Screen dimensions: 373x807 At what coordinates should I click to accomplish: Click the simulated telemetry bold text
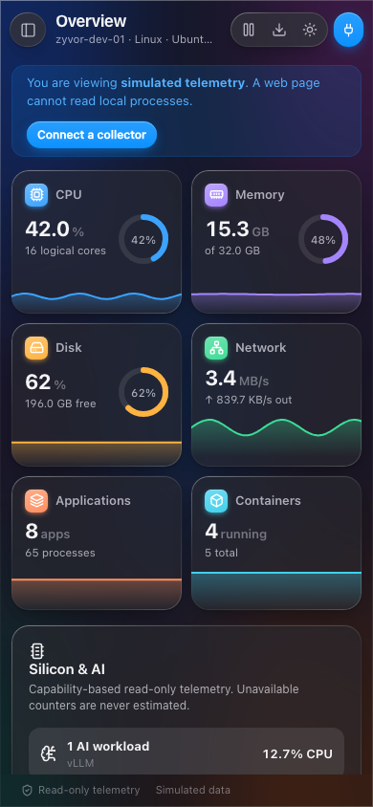point(183,83)
